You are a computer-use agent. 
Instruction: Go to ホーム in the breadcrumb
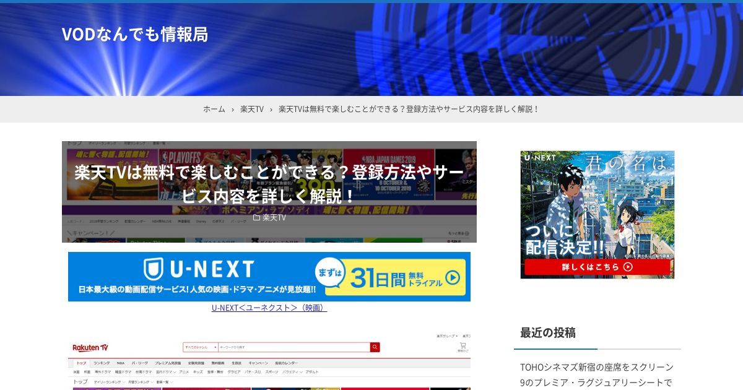coord(214,109)
